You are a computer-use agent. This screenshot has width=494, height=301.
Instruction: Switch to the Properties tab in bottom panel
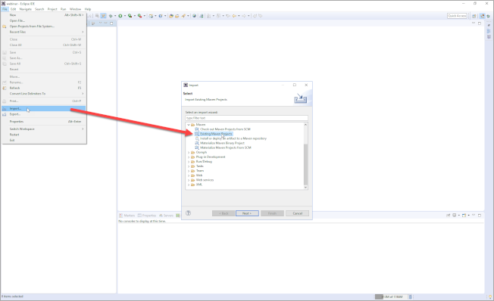click(147, 216)
